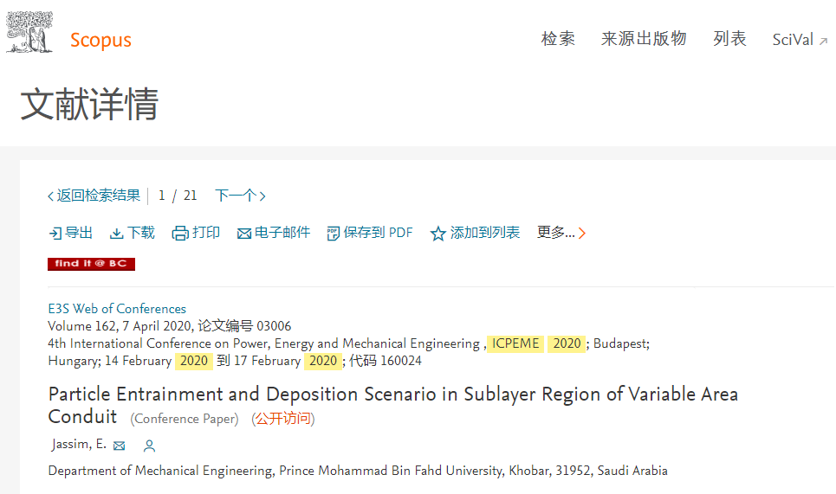Viewport: 836px width, 494px height.
Task: Click the add to list (添加到列表) star icon
Action: pos(438,234)
